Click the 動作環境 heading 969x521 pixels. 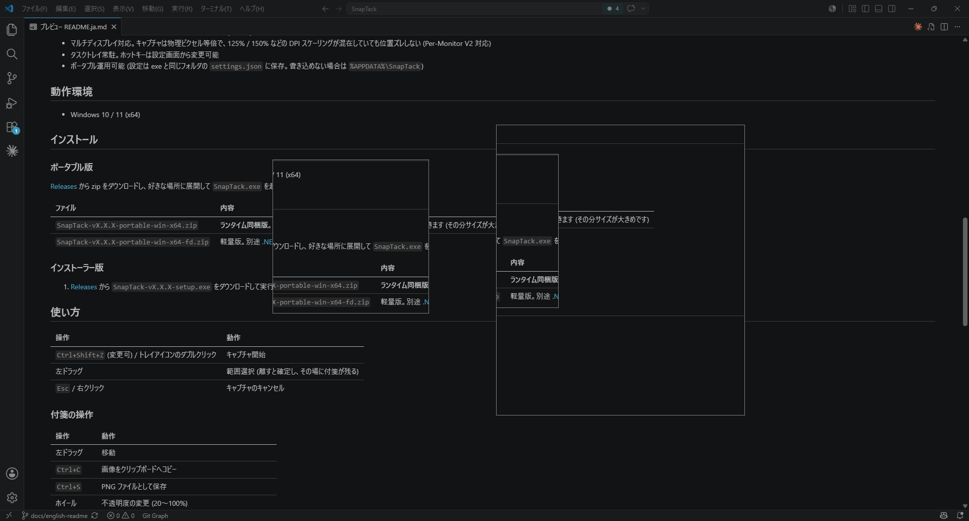(x=72, y=91)
